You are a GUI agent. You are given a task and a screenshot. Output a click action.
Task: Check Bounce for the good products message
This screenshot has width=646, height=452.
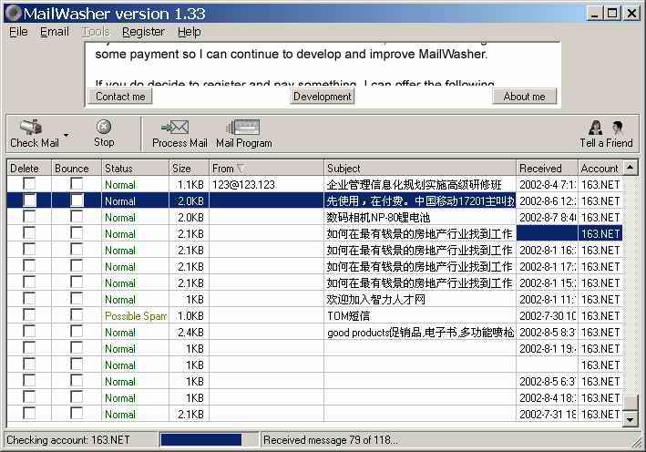[x=77, y=332]
